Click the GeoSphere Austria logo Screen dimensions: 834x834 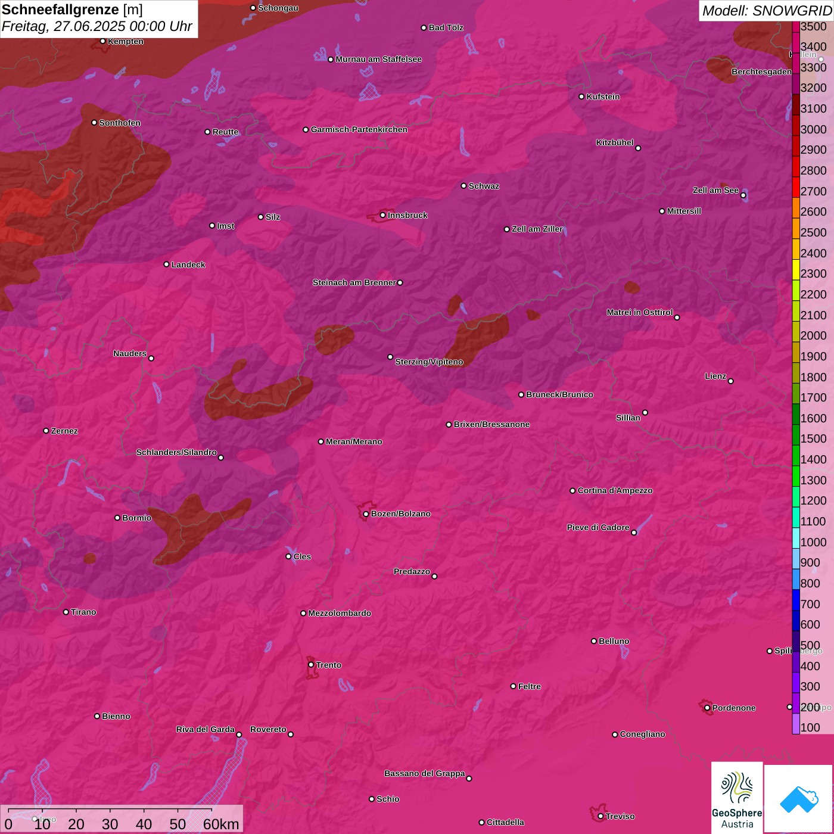(x=737, y=796)
